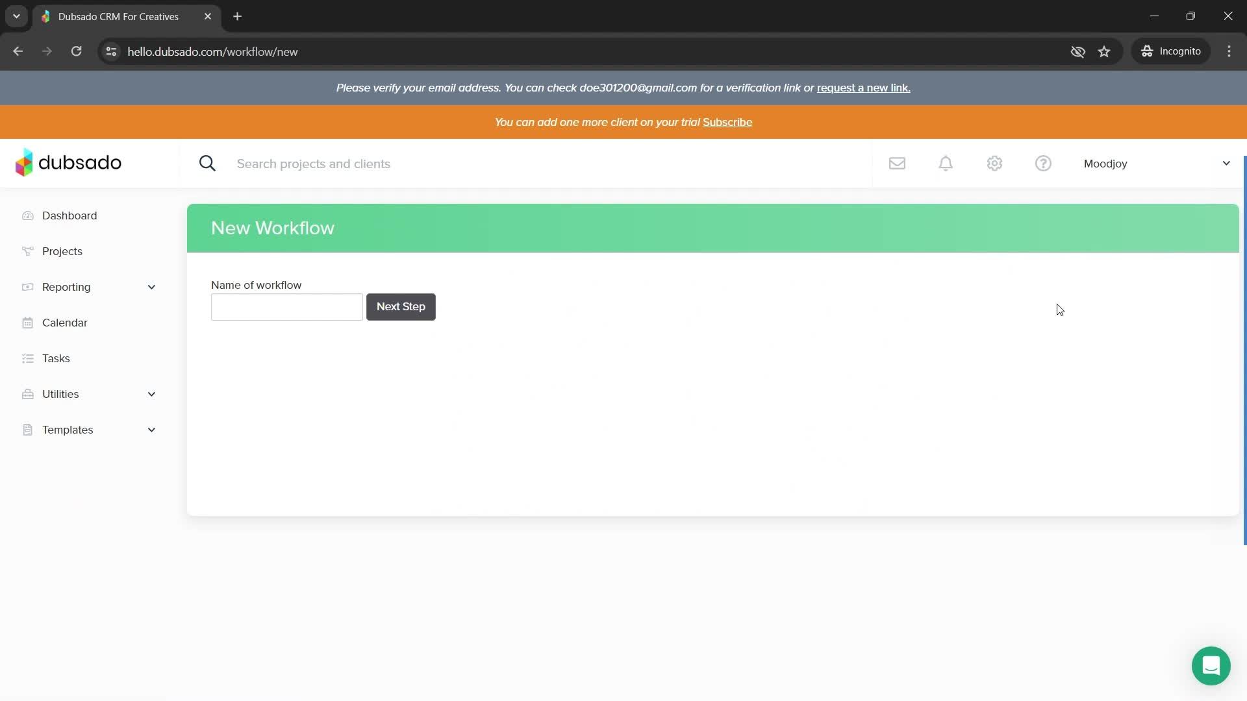Click the Reporting sidebar icon
Viewport: 1247px width, 701px height.
pyautogui.click(x=27, y=287)
